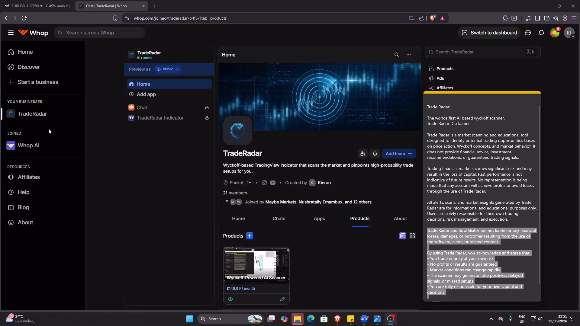Click lock icon on TradeRadar Indicator row
Viewport: 580px width, 326px height.
pyautogui.click(x=207, y=118)
